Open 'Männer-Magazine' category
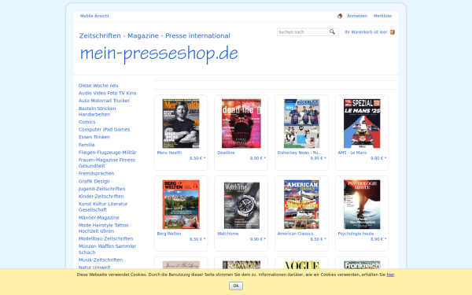 pos(99,218)
